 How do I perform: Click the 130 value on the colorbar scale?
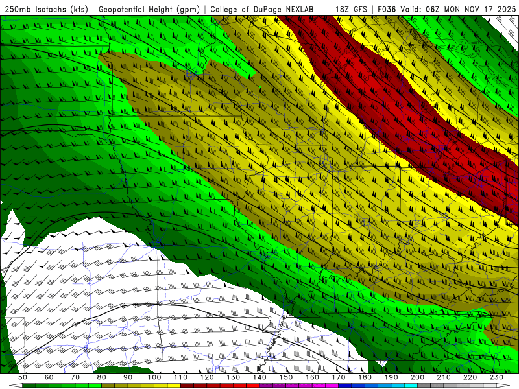[x=234, y=377]
